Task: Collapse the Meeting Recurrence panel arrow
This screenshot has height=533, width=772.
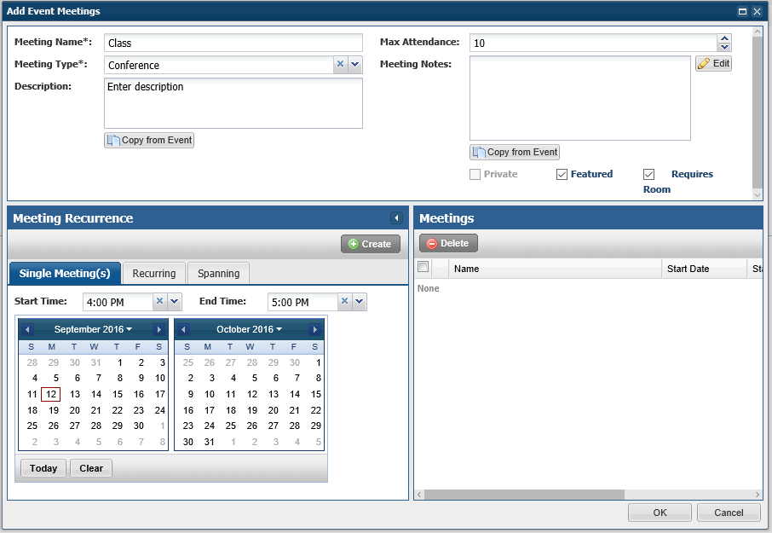Action: pyautogui.click(x=396, y=218)
